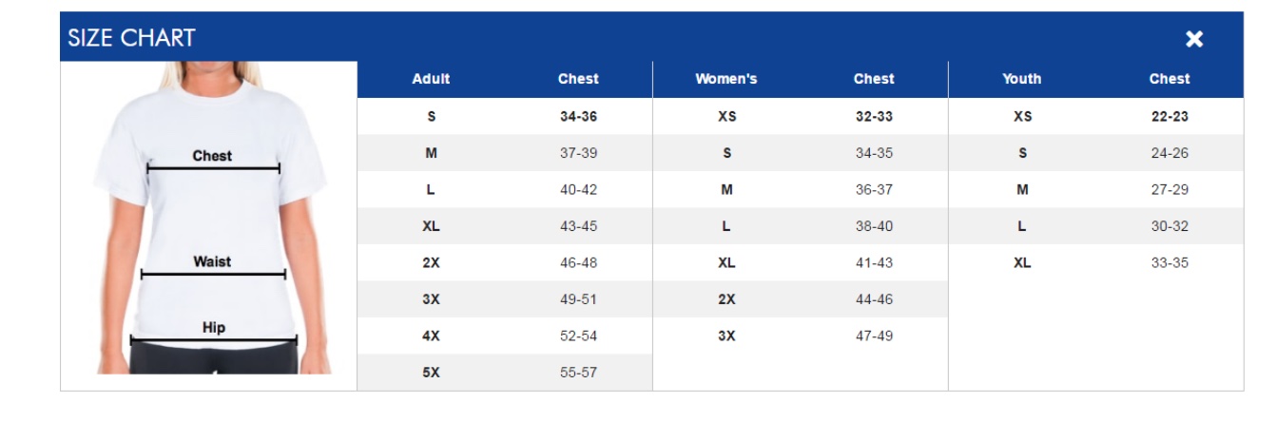Click the Chest measurement label on image
1276x422 pixels.
click(212, 156)
